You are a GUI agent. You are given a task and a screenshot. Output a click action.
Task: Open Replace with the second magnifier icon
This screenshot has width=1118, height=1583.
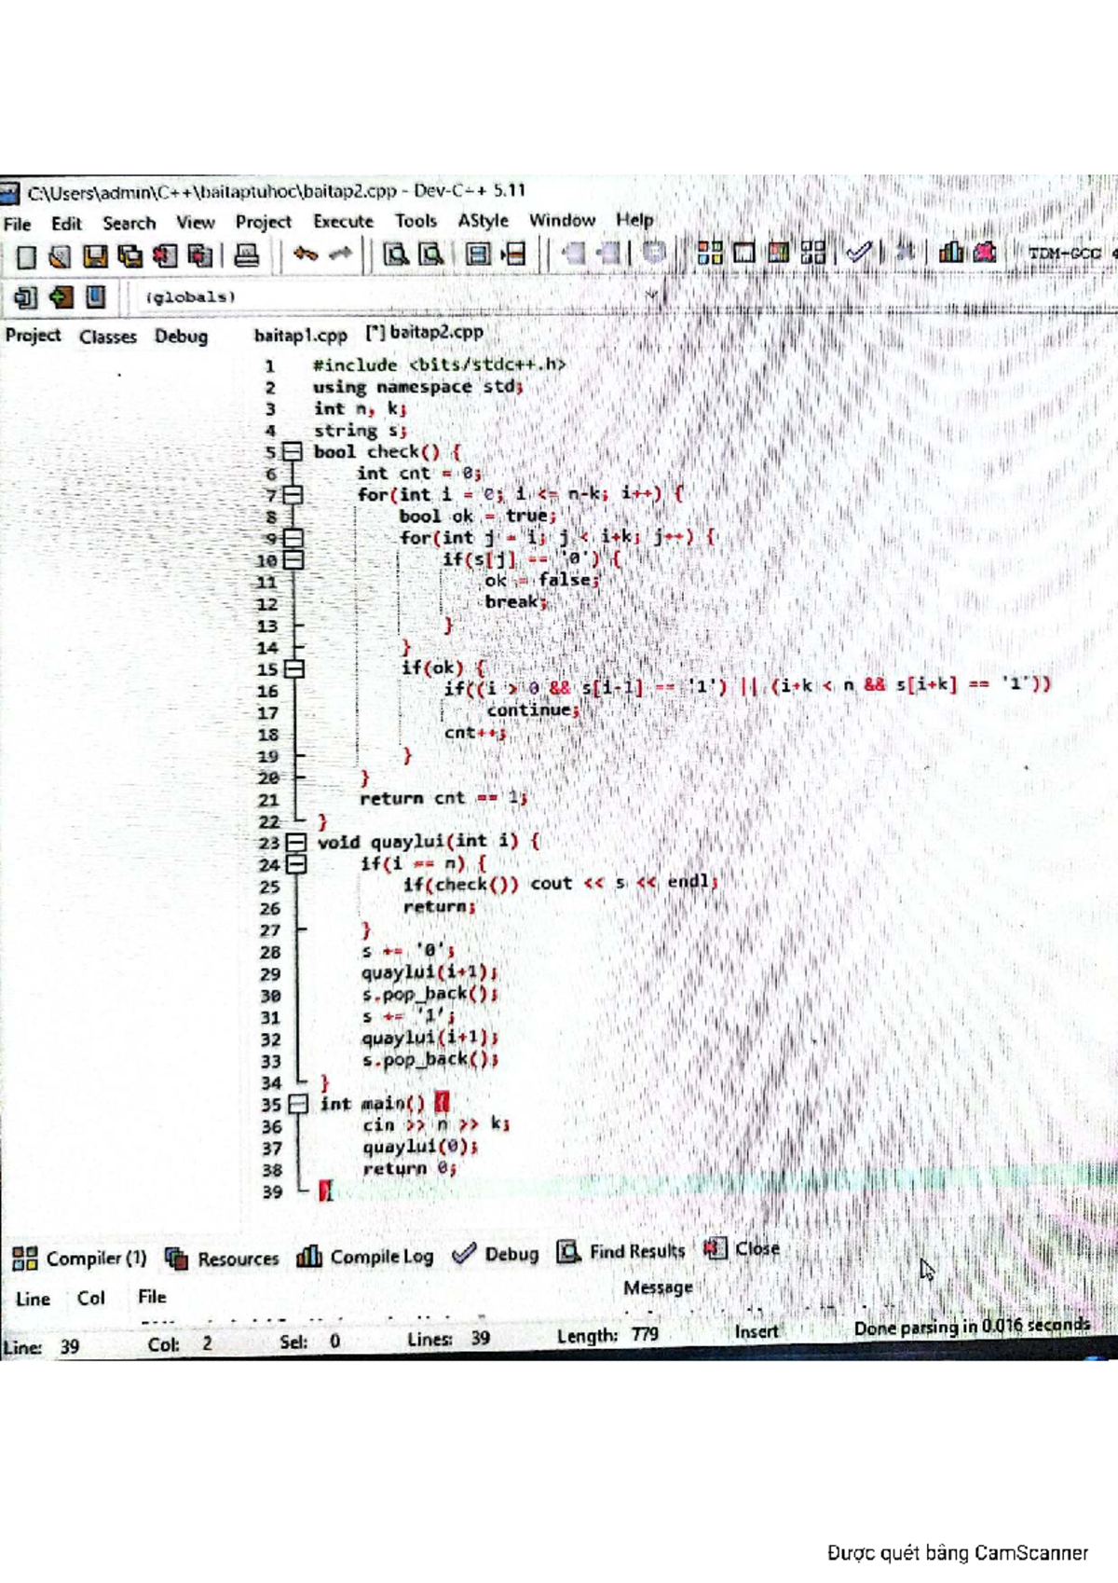tap(430, 254)
